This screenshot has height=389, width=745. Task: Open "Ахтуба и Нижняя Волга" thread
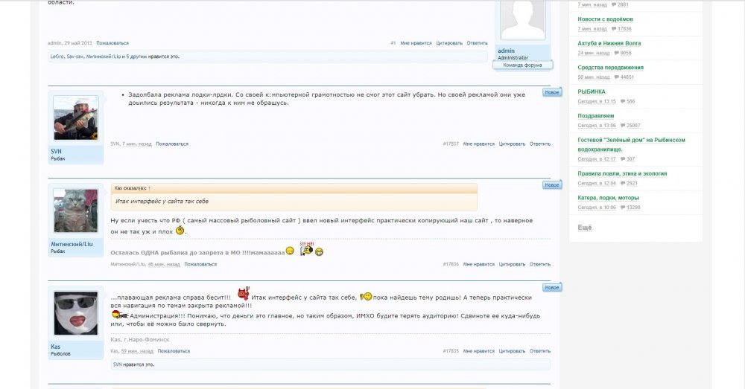tap(609, 43)
